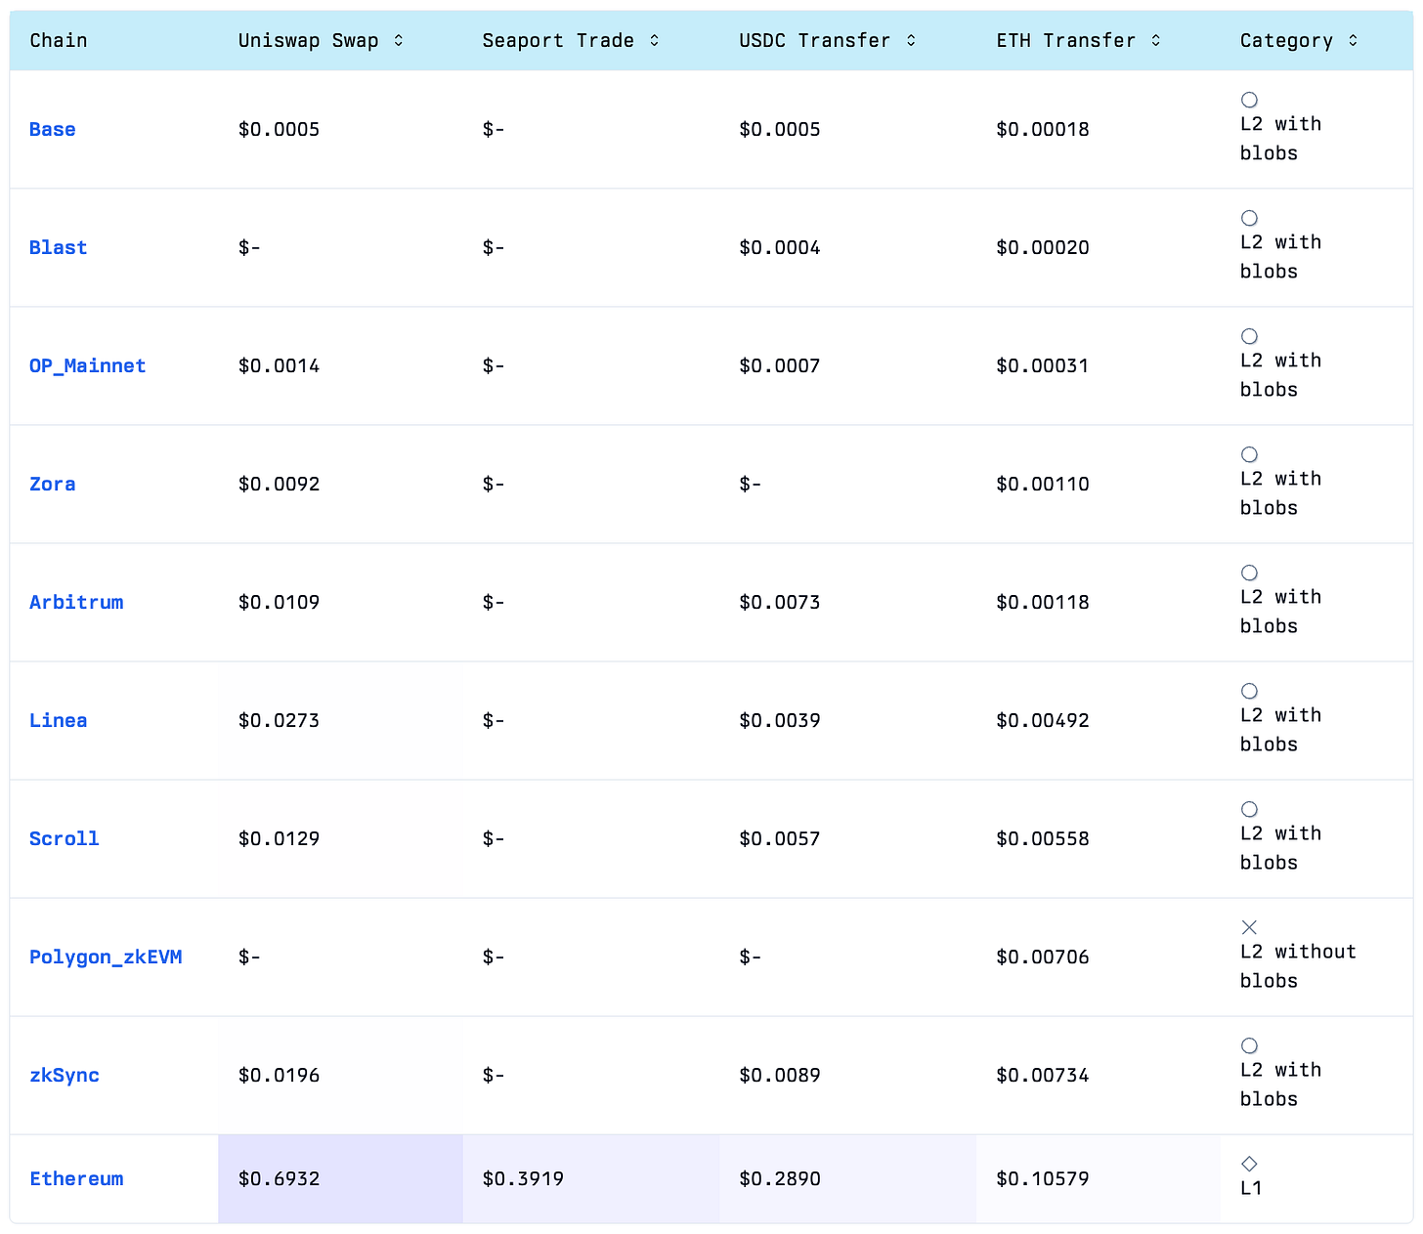
Task: Sort by Category column arrows
Action: click(x=1353, y=40)
